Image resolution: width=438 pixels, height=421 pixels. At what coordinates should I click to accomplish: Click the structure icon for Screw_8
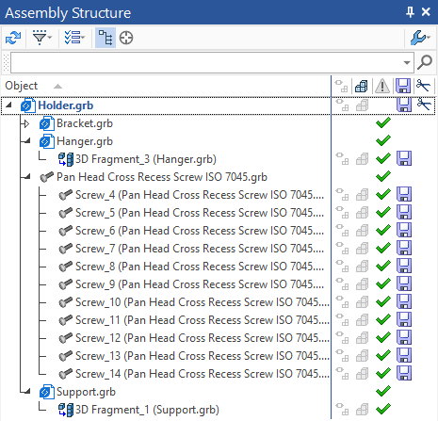(342, 266)
